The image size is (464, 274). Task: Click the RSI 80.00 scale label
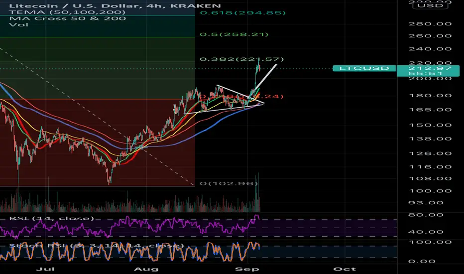click(x=426, y=215)
